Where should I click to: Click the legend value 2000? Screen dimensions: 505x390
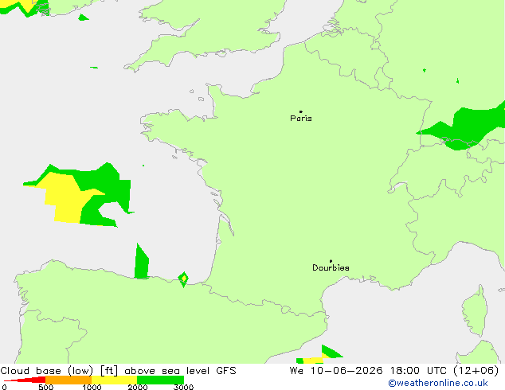click(x=138, y=387)
